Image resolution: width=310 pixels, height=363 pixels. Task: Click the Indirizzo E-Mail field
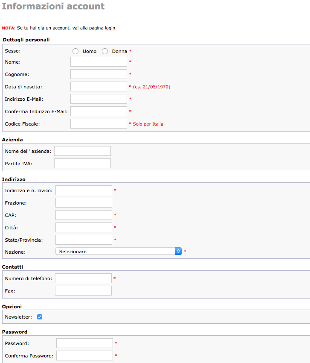coord(99,99)
